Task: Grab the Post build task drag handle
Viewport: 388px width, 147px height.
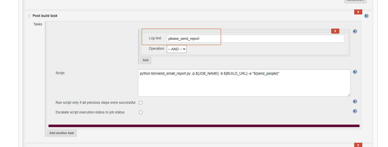Action: [x=29, y=16]
